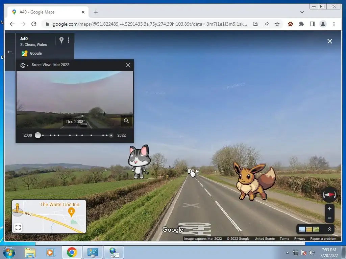The width and height of the screenshot is (346, 259).
Task: Switch to Chrome in the taskbar
Action: point(72,252)
